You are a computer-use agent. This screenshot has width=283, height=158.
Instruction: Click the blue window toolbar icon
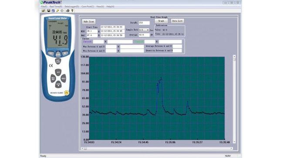pos(53,11)
